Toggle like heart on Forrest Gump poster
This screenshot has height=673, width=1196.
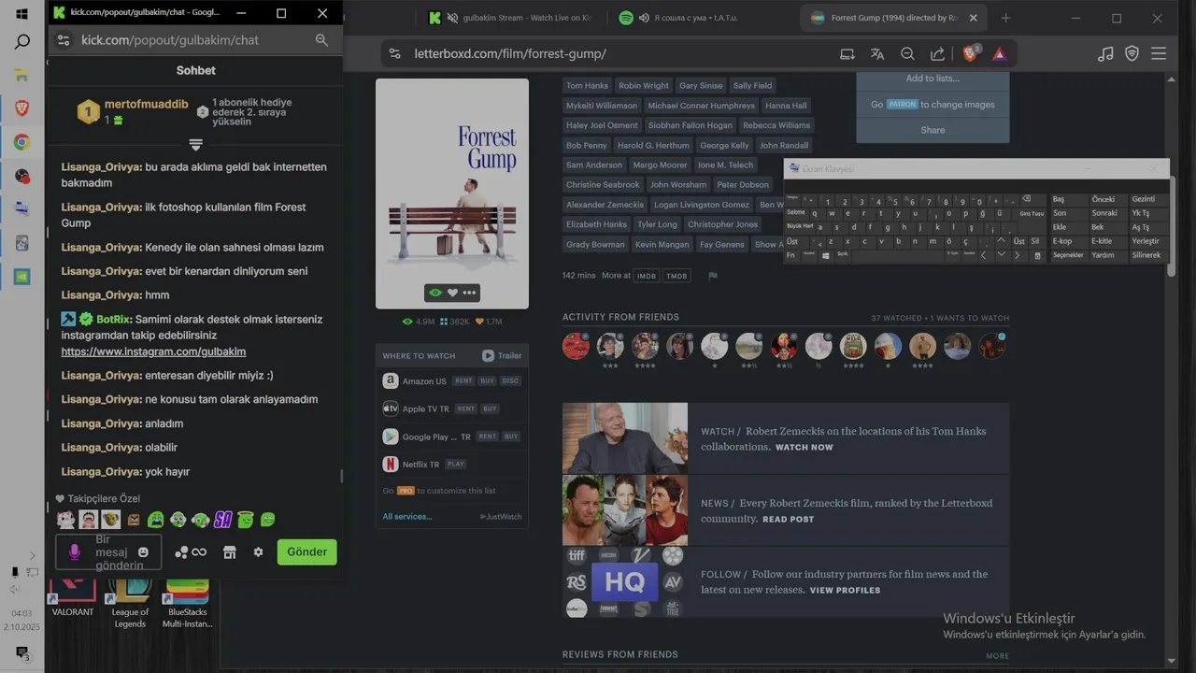[x=452, y=293]
